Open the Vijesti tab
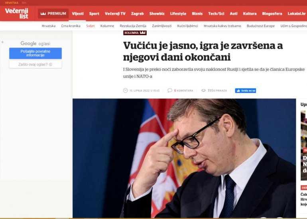Image resolution: width=307 pixels, height=219 pixels. tap(77, 14)
